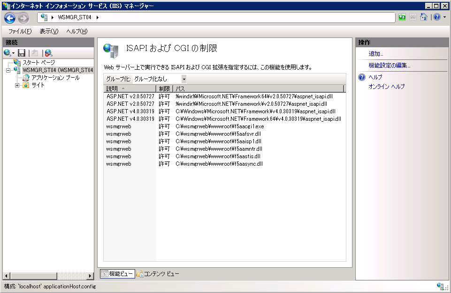Select the f5aaisp1.dll entry
Screen dimensions: 451x293
click(x=225, y=141)
